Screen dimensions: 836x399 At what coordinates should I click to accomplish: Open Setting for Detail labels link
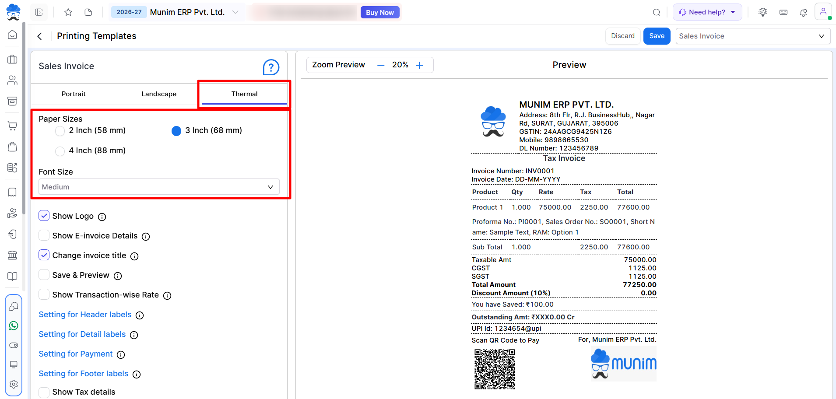(x=82, y=334)
